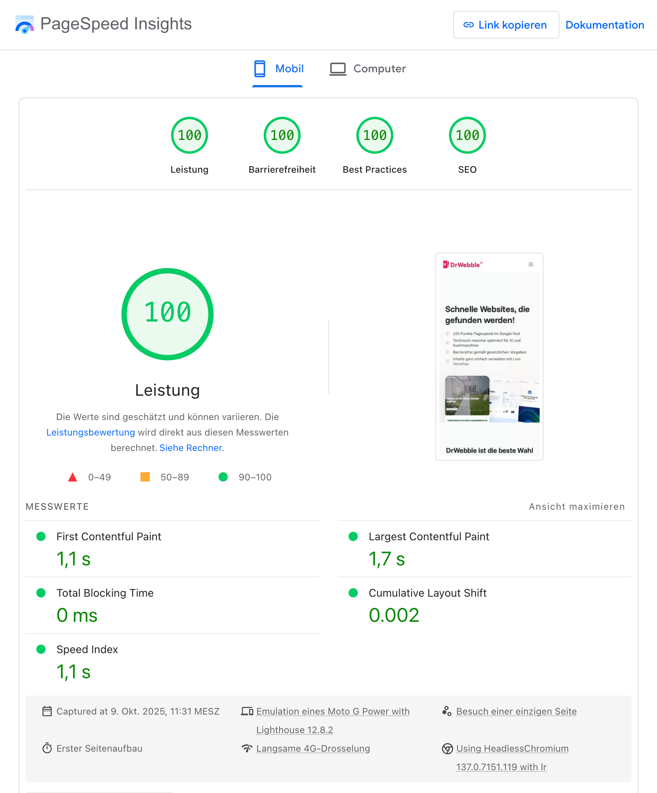Click the PageSpeed Insights logo
This screenshot has height=793, width=657.
point(24,25)
